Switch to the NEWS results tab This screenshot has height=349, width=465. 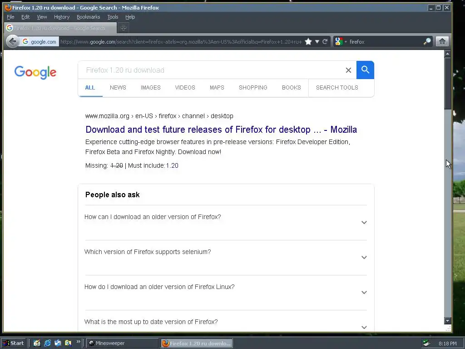click(x=118, y=88)
